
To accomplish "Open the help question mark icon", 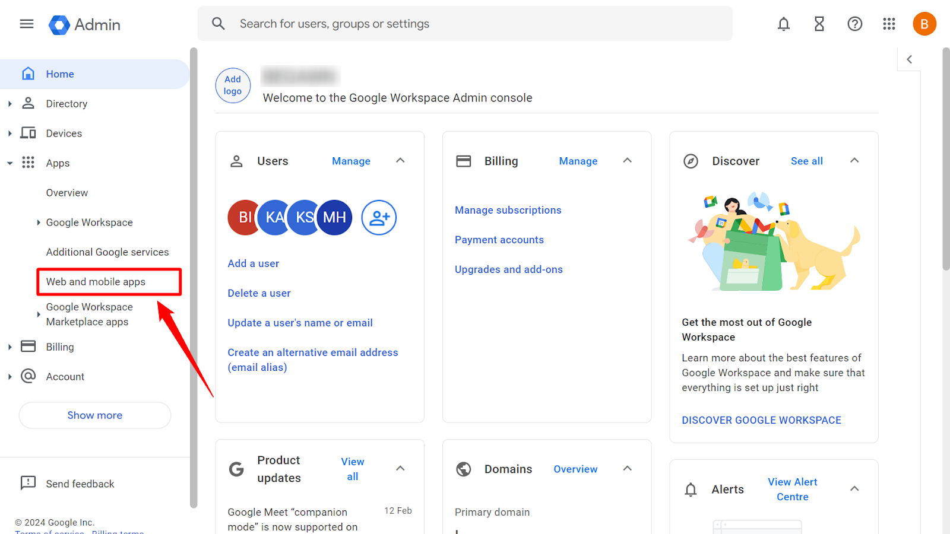I will point(855,24).
